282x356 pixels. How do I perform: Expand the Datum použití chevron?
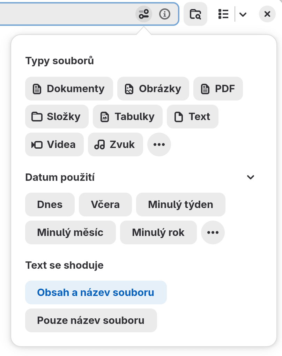click(251, 177)
